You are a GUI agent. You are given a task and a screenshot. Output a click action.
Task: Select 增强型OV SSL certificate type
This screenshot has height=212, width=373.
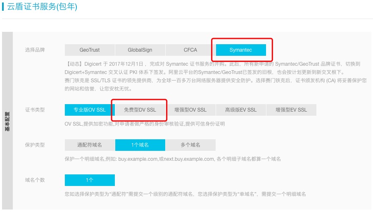tap(190, 110)
